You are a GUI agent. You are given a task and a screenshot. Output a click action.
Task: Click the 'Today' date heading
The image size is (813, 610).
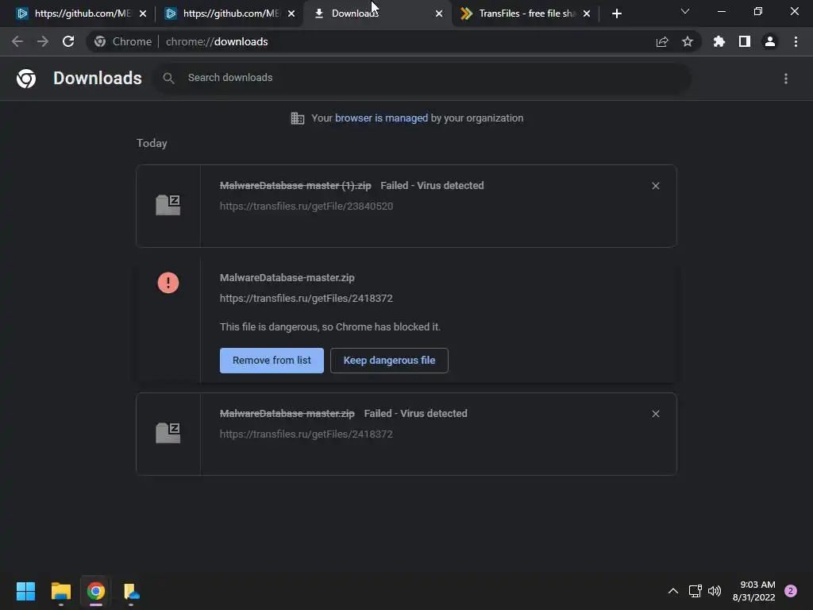(152, 143)
